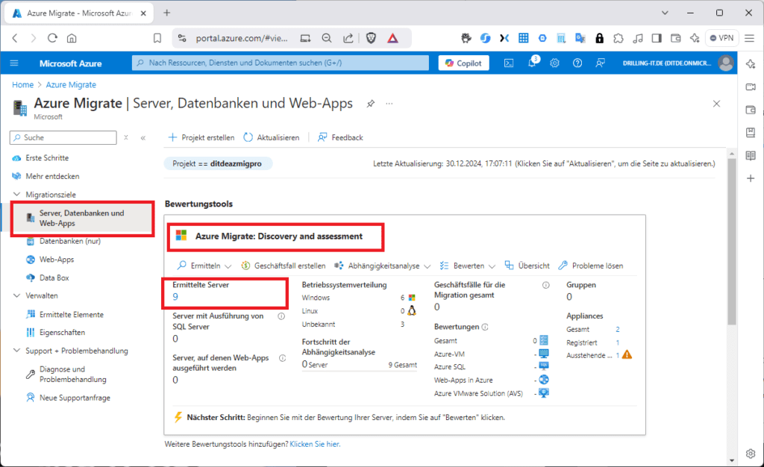
Task: Go to Home breadcrumb
Action: tap(23, 85)
